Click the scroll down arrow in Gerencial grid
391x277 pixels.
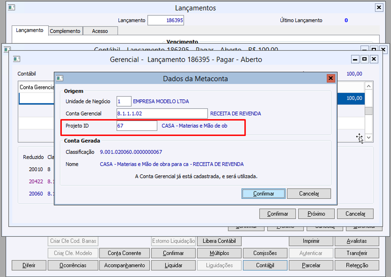coord(369,138)
